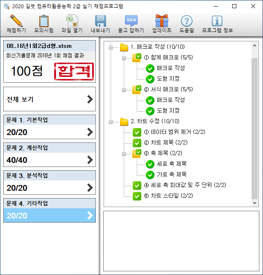263x275 pixels.
Task: Open the 모의시험 clipboard icon
Action: (44, 21)
